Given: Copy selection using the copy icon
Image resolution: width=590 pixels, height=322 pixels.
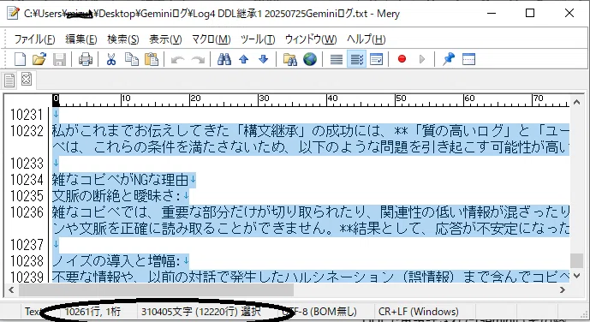Looking at the screenshot, I should [x=131, y=59].
